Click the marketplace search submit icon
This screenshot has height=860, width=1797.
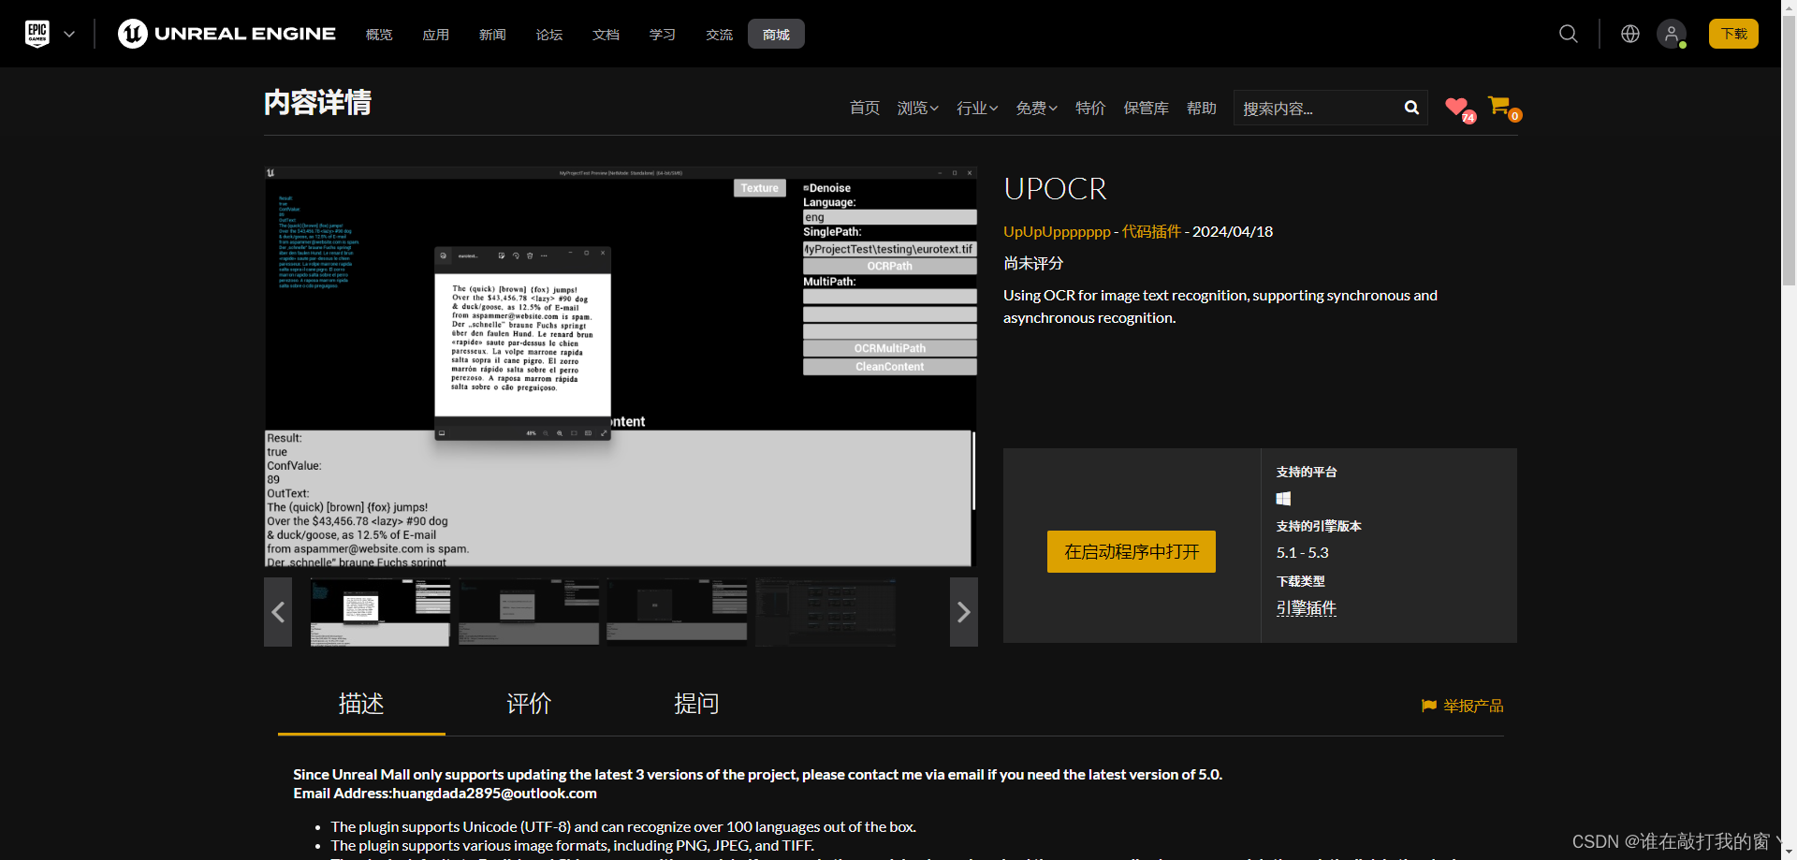tap(1411, 108)
